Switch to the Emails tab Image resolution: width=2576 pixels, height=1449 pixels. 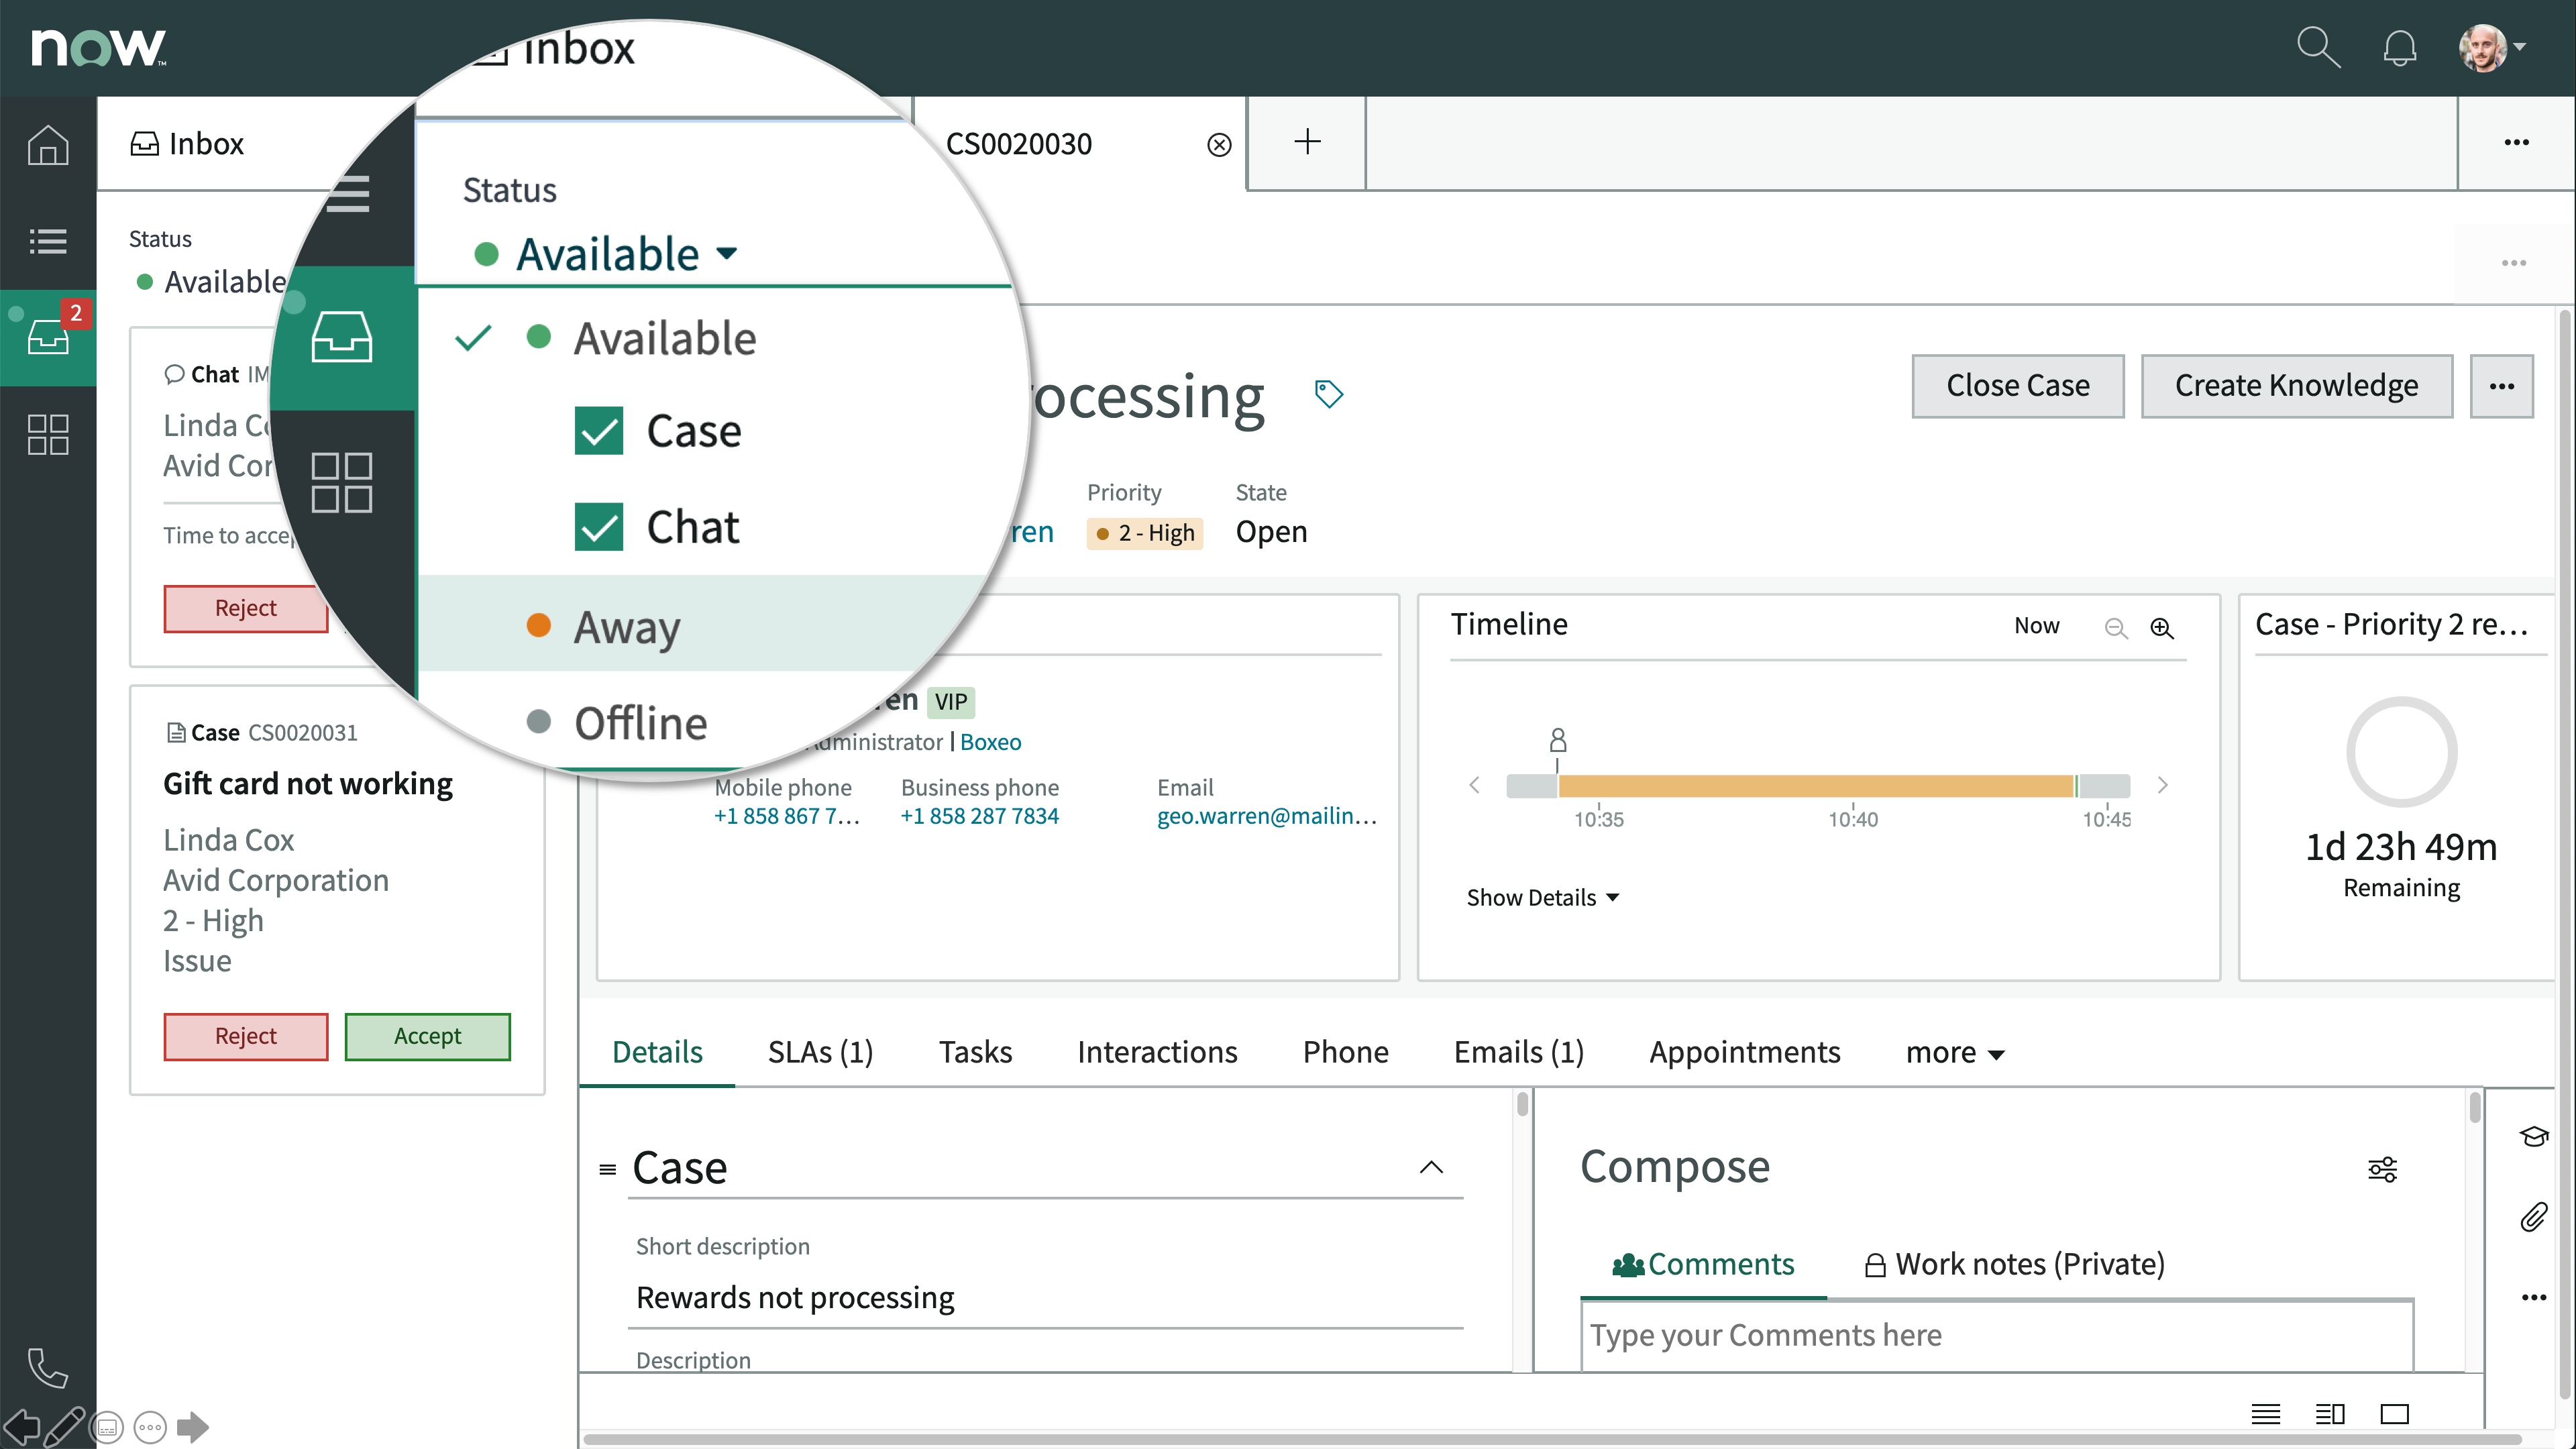[x=1518, y=1051]
